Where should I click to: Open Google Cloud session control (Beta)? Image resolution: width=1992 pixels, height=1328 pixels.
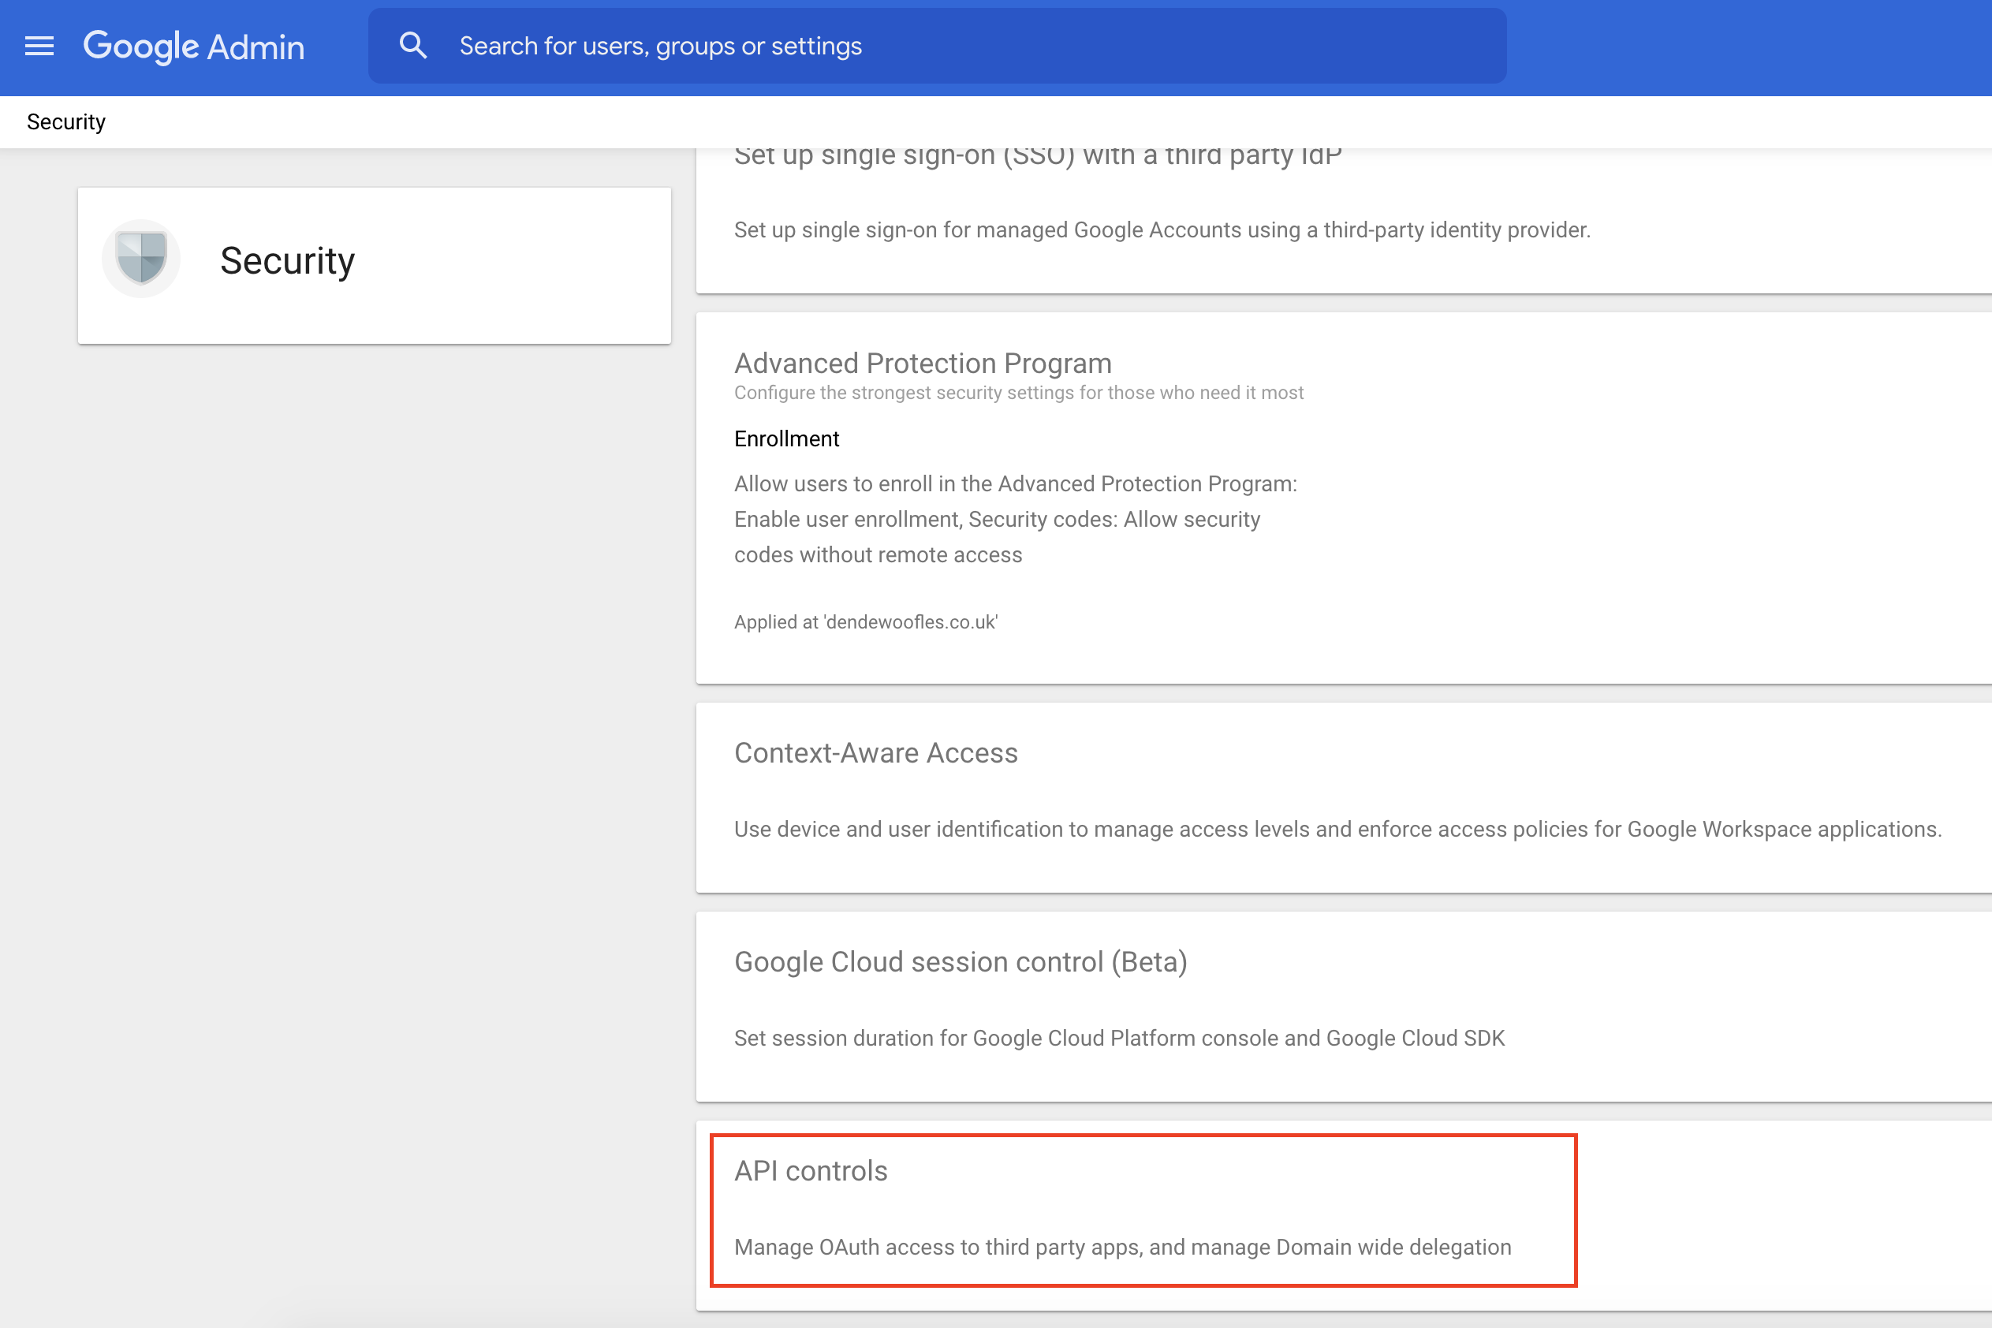coord(1343,1006)
